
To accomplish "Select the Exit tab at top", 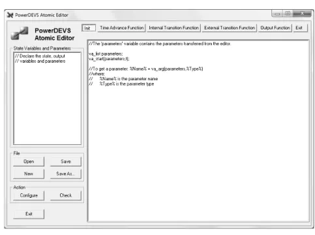I will (x=301, y=28).
